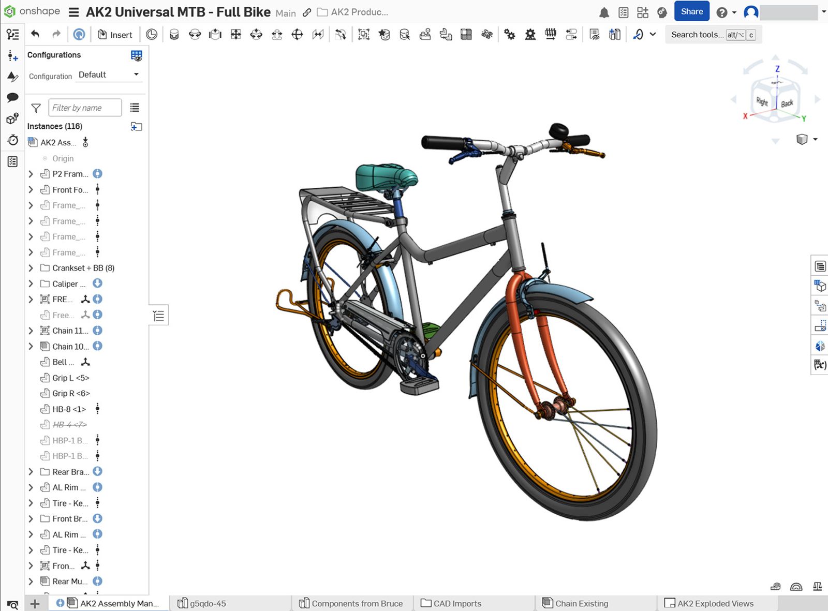Click the mass properties scale icon bottom right
The width and height of the screenshot is (828, 611).
tap(818, 586)
